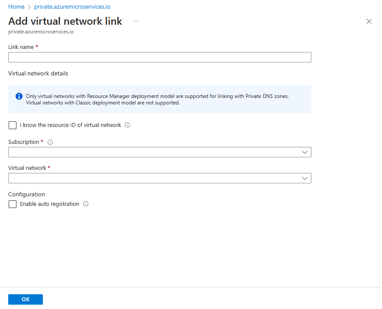The height and width of the screenshot is (309, 382).
Task: Go to Home breadcrumb
Action: click(x=16, y=7)
